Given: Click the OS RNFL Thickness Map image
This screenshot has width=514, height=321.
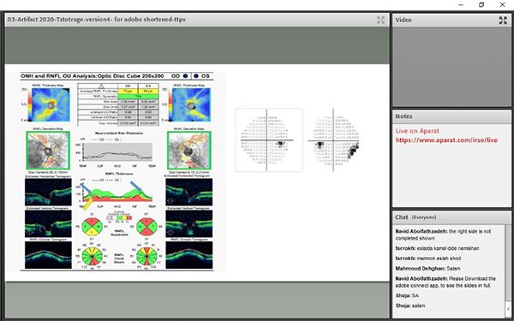Looking at the screenshot, I should (191, 104).
